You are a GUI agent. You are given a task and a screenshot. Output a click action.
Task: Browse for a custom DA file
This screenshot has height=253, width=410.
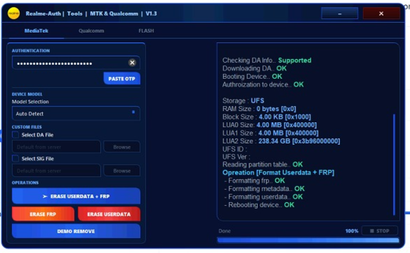click(x=122, y=147)
